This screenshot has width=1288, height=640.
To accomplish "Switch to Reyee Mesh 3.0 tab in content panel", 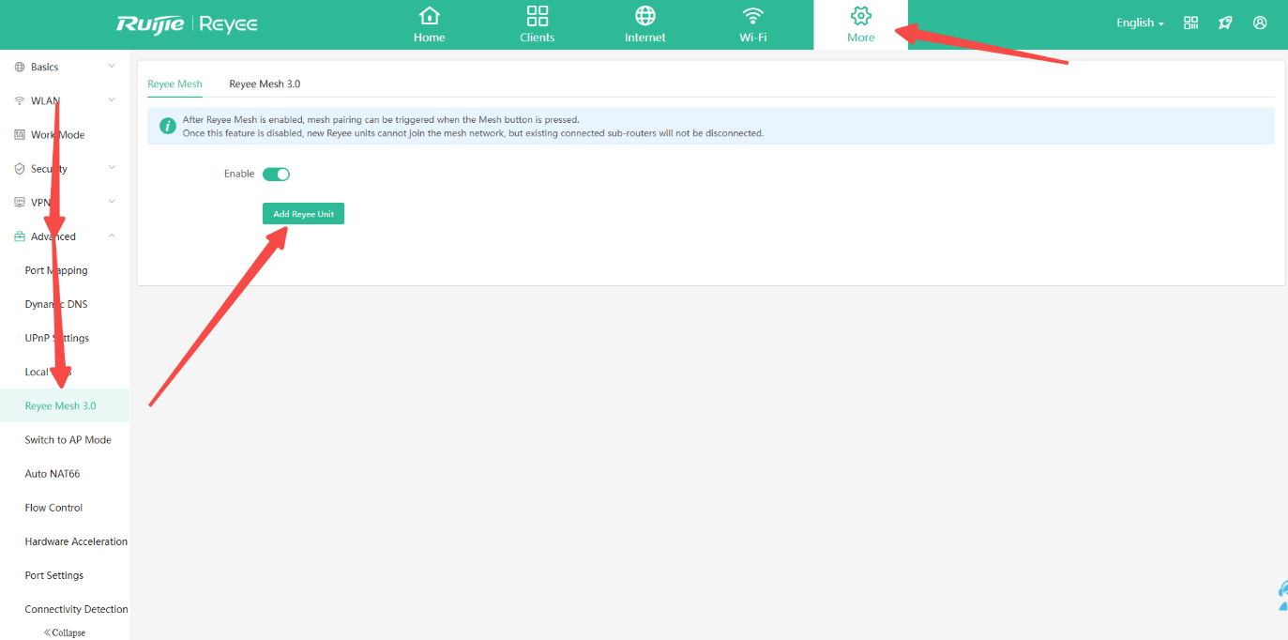I will (x=265, y=84).
